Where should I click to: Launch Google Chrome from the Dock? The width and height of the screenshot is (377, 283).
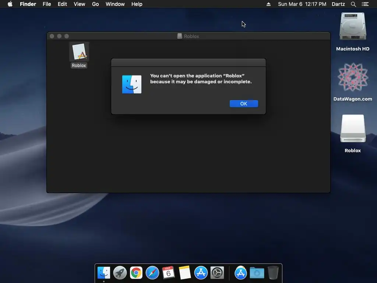tap(136, 273)
